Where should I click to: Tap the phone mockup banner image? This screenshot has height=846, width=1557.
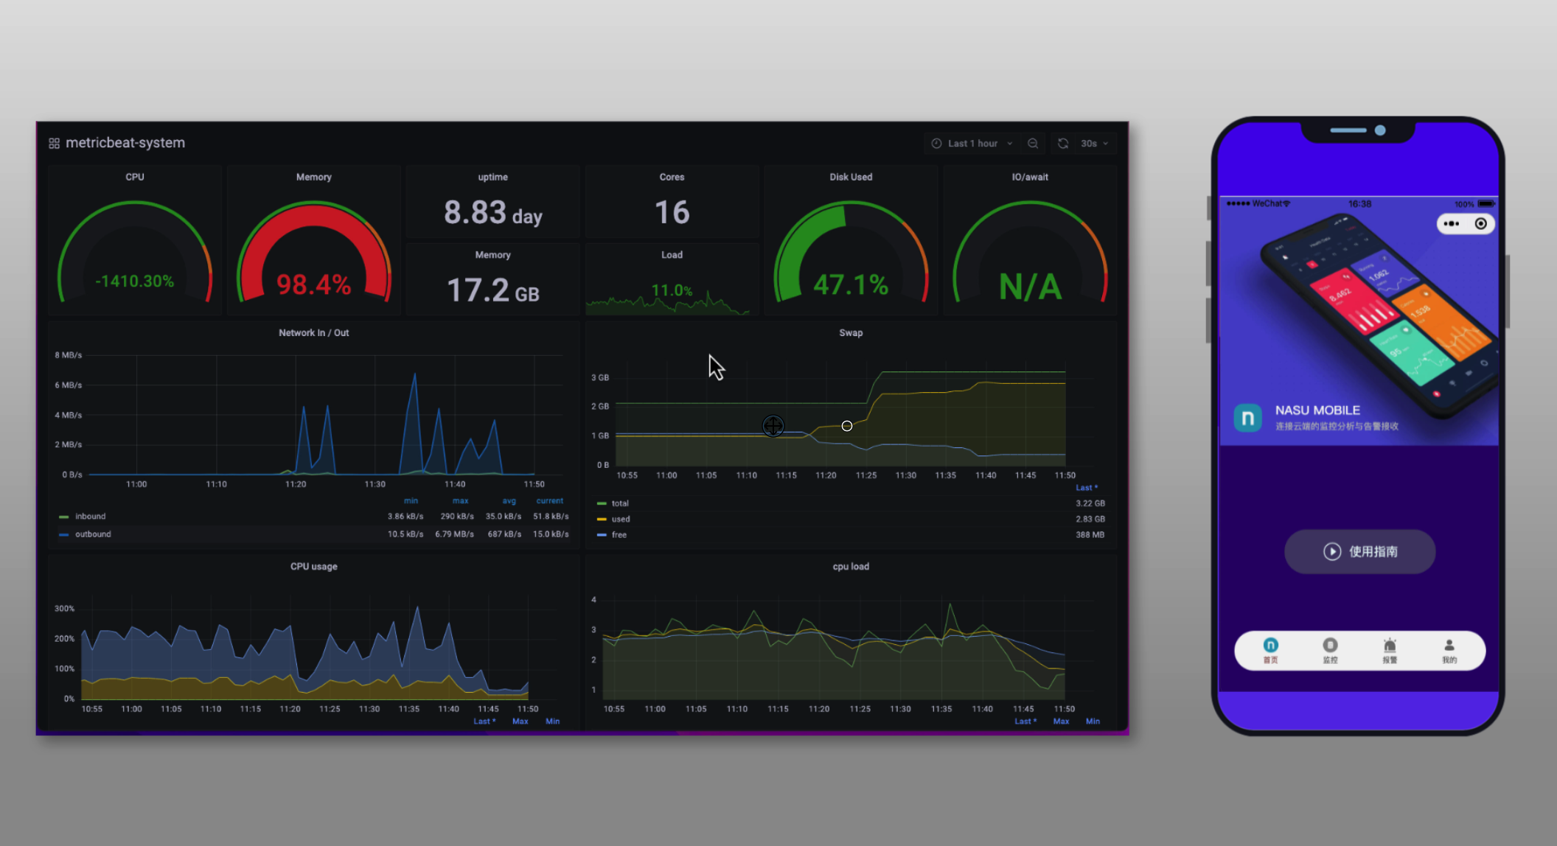tap(1359, 321)
